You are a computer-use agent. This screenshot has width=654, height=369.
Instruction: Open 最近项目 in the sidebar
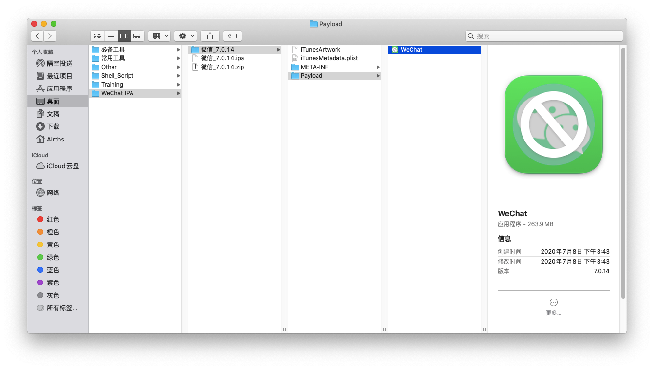pos(57,76)
